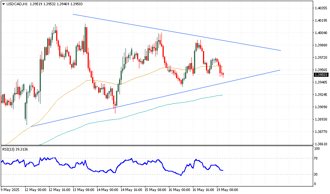Click the RSI scale value 30
The image size is (330, 194).
[316, 174]
